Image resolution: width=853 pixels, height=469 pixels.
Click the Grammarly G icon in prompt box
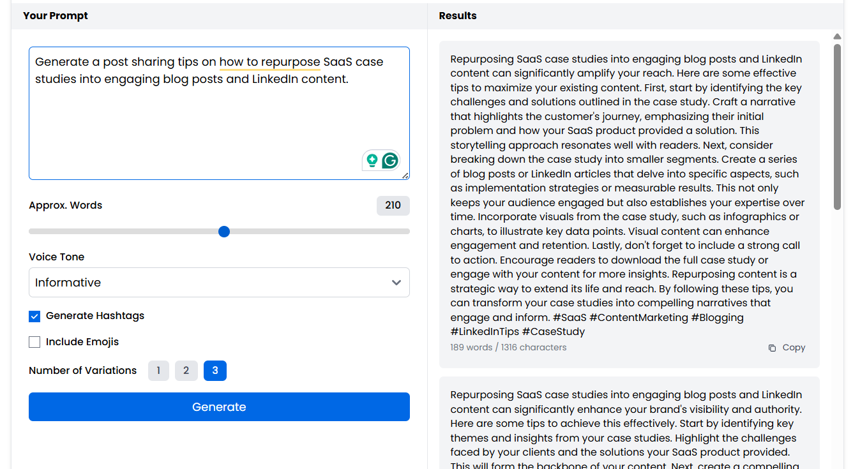coord(390,161)
